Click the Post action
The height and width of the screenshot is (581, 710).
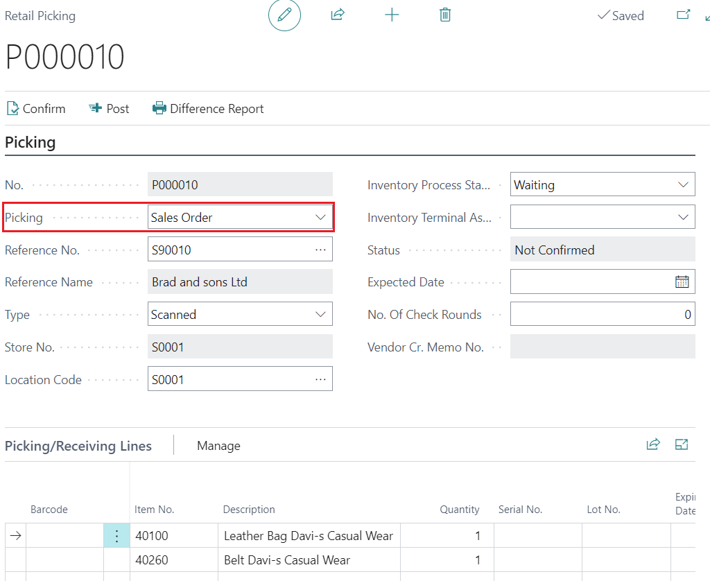[110, 109]
